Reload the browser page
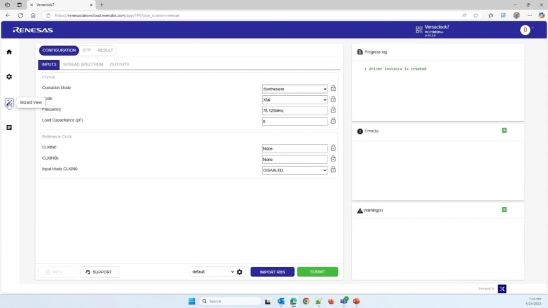 coord(21,15)
